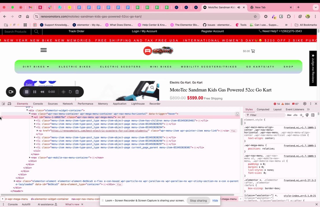This screenshot has height=207, width=320.
Task: Click the Styles Filter input field
Action: point(265,115)
